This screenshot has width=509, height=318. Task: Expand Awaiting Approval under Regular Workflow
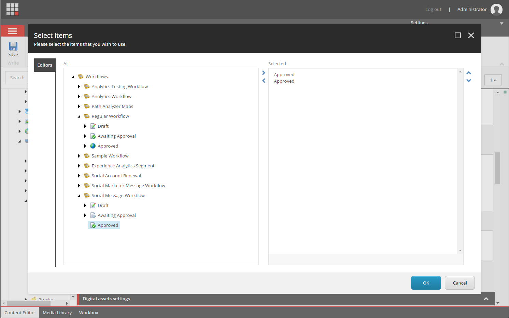tap(85, 136)
